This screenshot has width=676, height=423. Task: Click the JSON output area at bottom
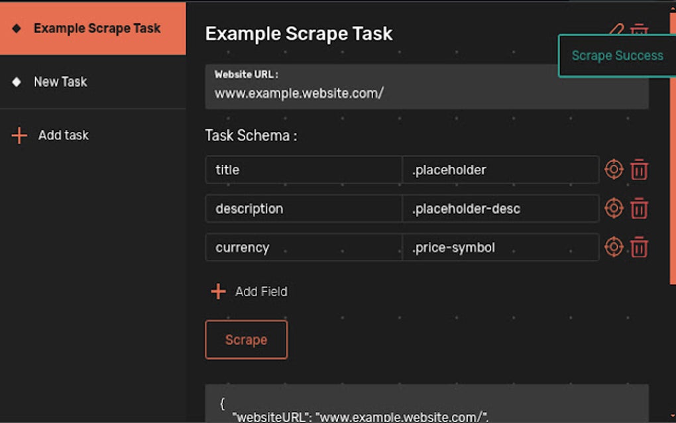(x=427, y=404)
